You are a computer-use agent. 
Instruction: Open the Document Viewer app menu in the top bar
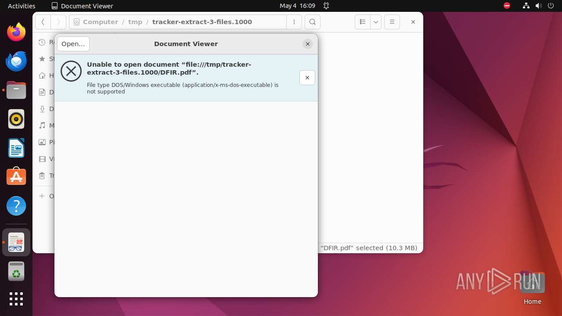coord(82,6)
